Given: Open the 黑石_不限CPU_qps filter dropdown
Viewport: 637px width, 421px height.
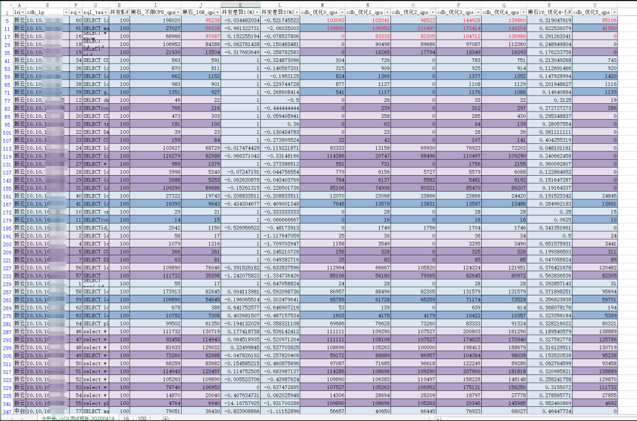Looking at the screenshot, I should pyautogui.click(x=178, y=12).
